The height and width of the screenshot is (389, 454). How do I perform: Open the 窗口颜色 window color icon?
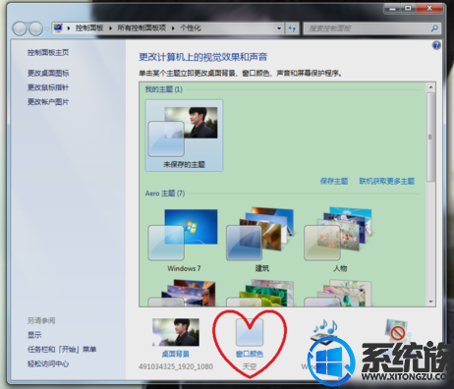[x=250, y=333]
